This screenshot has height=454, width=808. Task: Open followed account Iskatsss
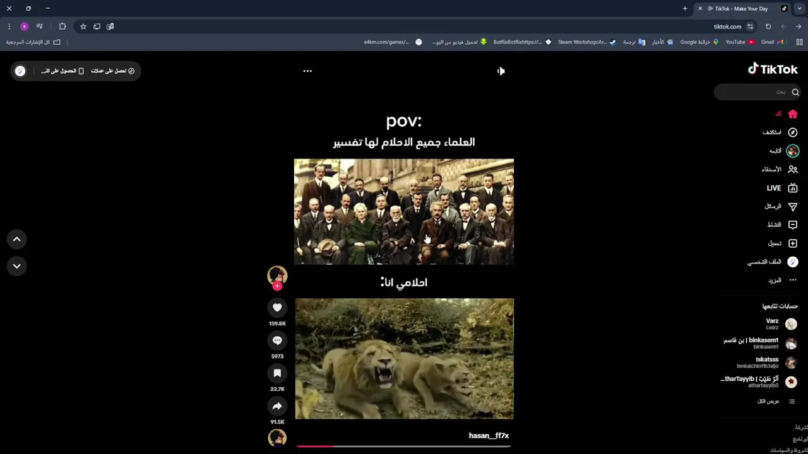click(x=767, y=363)
